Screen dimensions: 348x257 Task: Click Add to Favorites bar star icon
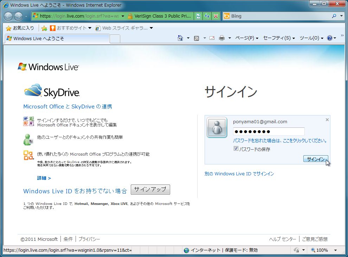pos(44,28)
